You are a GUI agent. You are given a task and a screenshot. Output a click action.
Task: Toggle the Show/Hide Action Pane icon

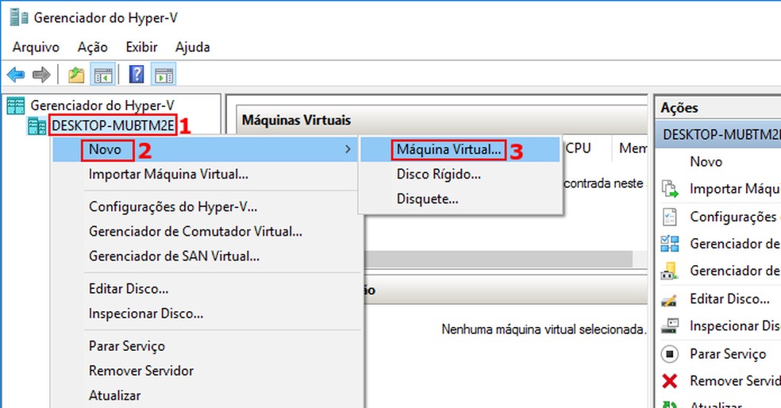(x=164, y=75)
